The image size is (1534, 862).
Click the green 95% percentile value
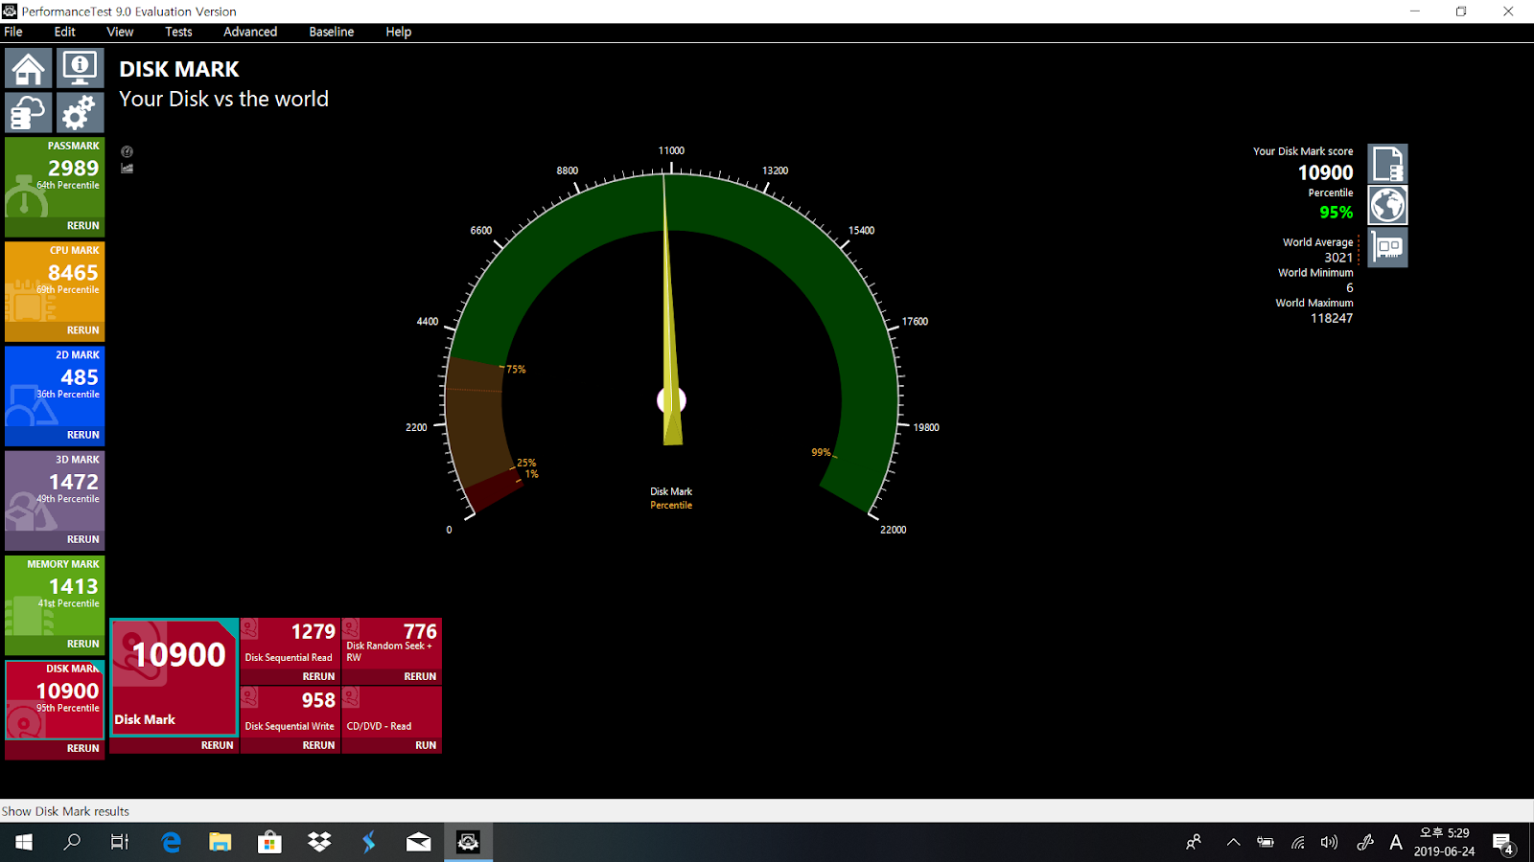(x=1336, y=213)
